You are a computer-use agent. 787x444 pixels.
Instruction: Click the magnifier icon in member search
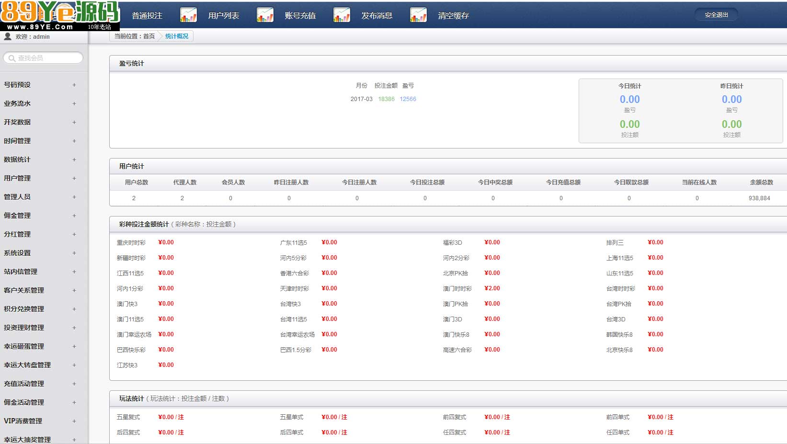[12, 58]
